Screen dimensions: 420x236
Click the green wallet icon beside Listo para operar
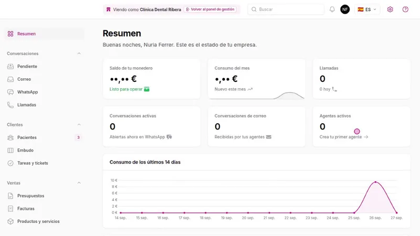tap(146, 89)
